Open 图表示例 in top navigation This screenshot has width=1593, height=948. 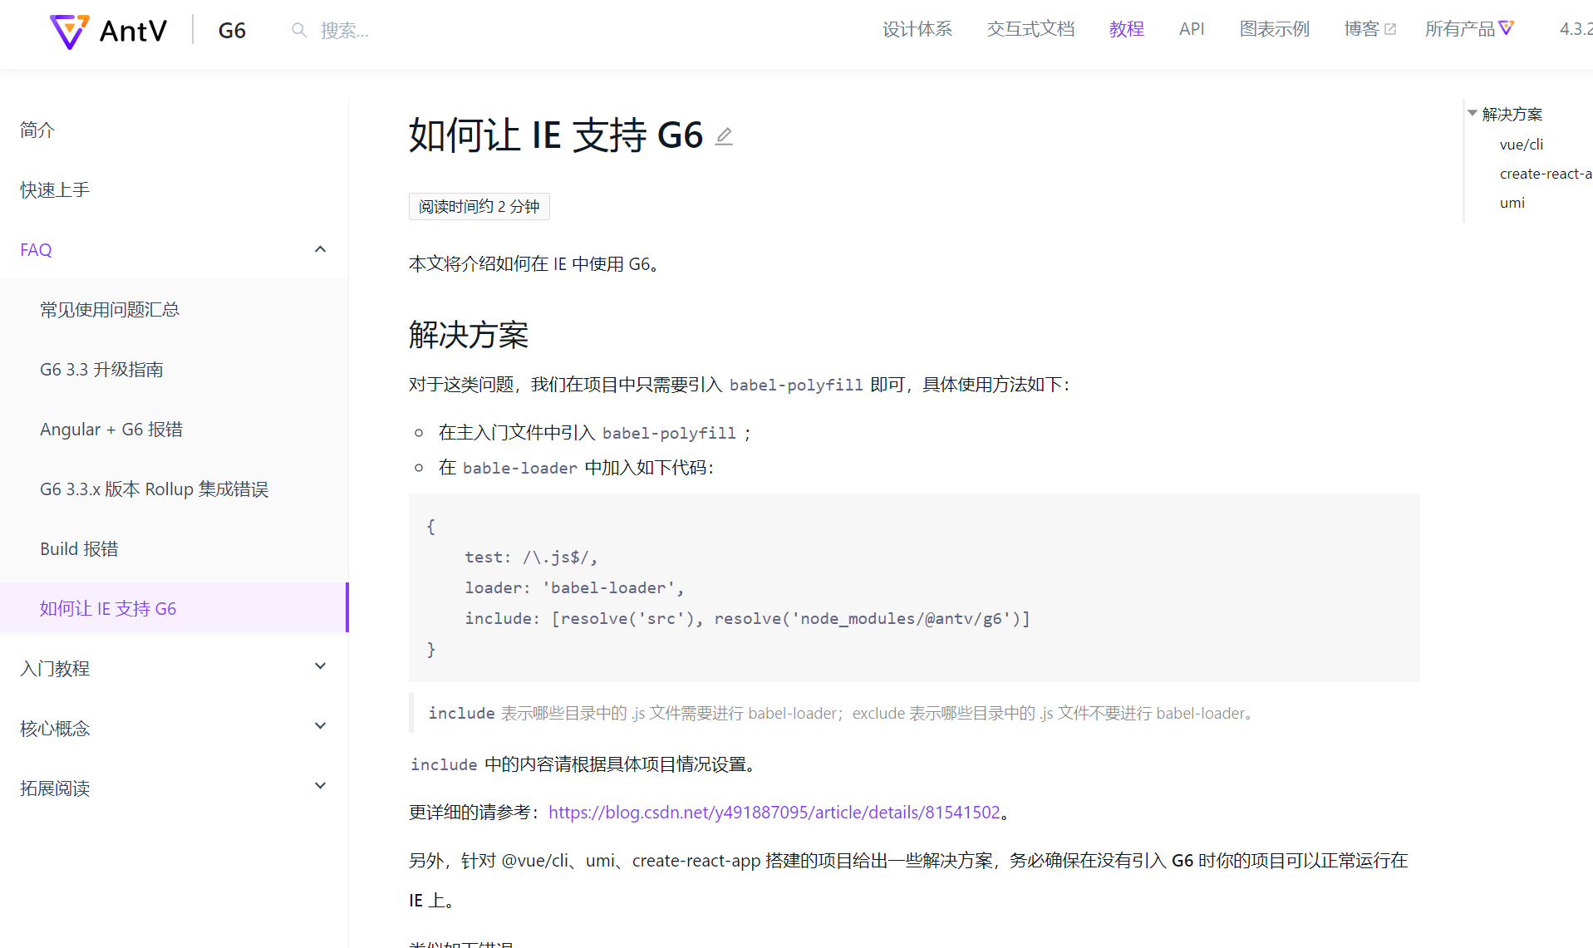click(x=1274, y=29)
